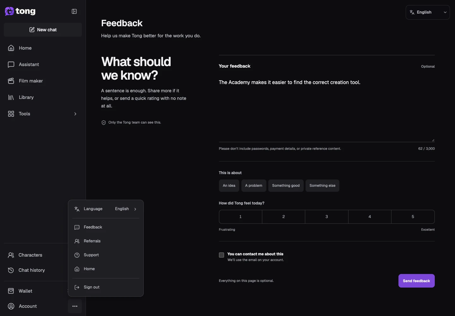This screenshot has height=316, width=455.
Task: Click the Send feedback button
Action: pos(416,281)
